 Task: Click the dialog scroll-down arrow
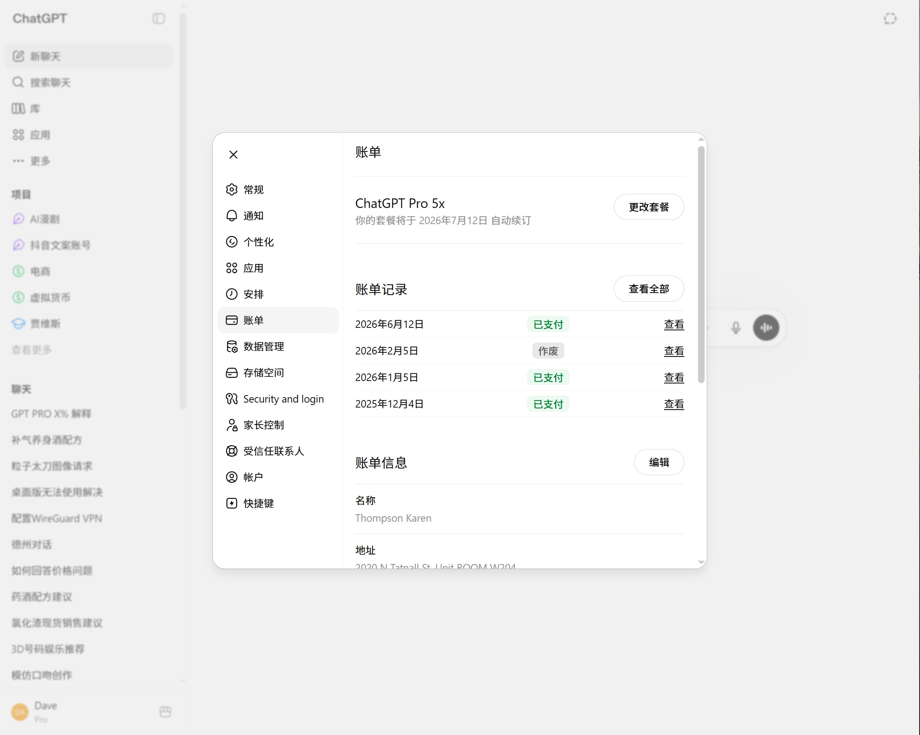pyautogui.click(x=700, y=563)
